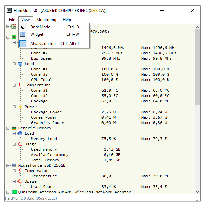Click the scrollbar down arrow

[197, 192]
